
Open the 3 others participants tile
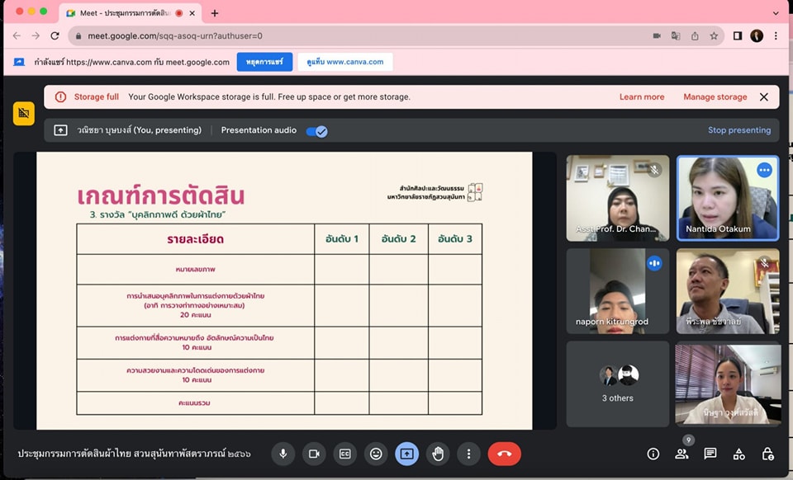pyautogui.click(x=617, y=384)
